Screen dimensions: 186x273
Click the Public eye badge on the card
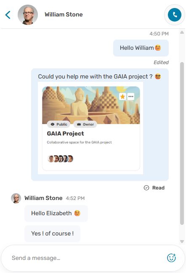click(58, 124)
